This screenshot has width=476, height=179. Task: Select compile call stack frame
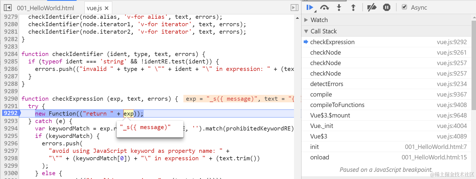coord(386,94)
